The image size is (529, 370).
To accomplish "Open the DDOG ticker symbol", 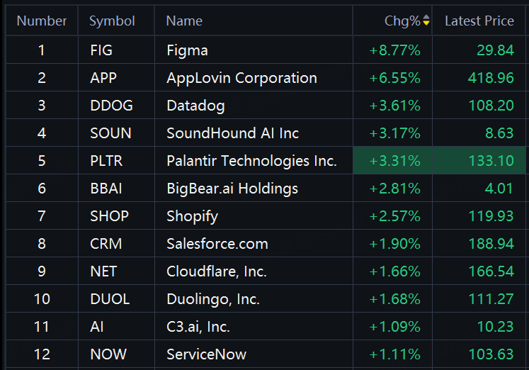I will (x=111, y=106).
